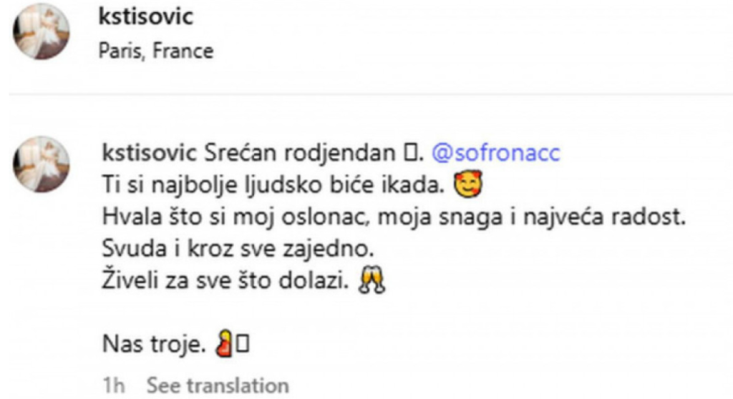Click the words Srećan rodjendan
Screen dimensions: 733x399
(x=299, y=153)
